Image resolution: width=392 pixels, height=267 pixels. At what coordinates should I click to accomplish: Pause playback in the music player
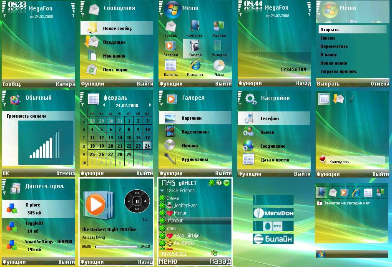(137, 201)
